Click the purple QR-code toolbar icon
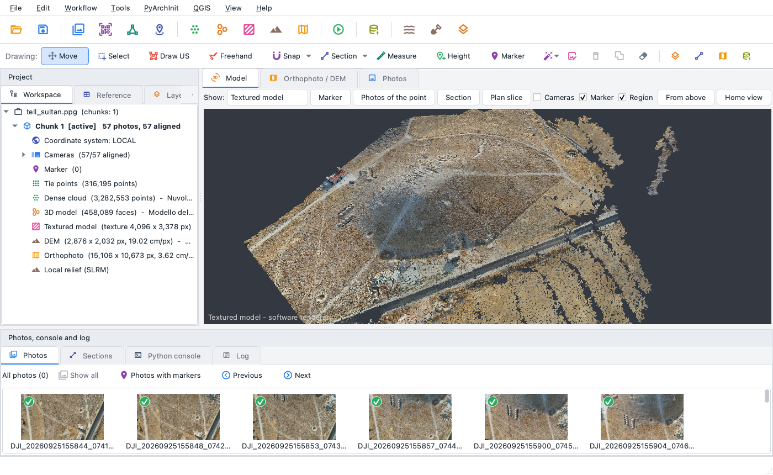The width and height of the screenshot is (773, 475). pos(105,30)
